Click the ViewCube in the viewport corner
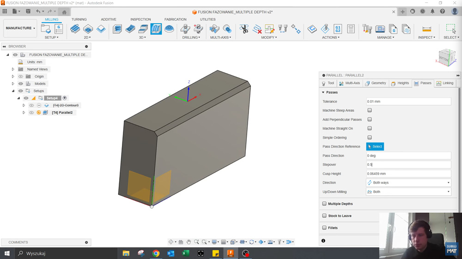 pyautogui.click(x=446, y=57)
